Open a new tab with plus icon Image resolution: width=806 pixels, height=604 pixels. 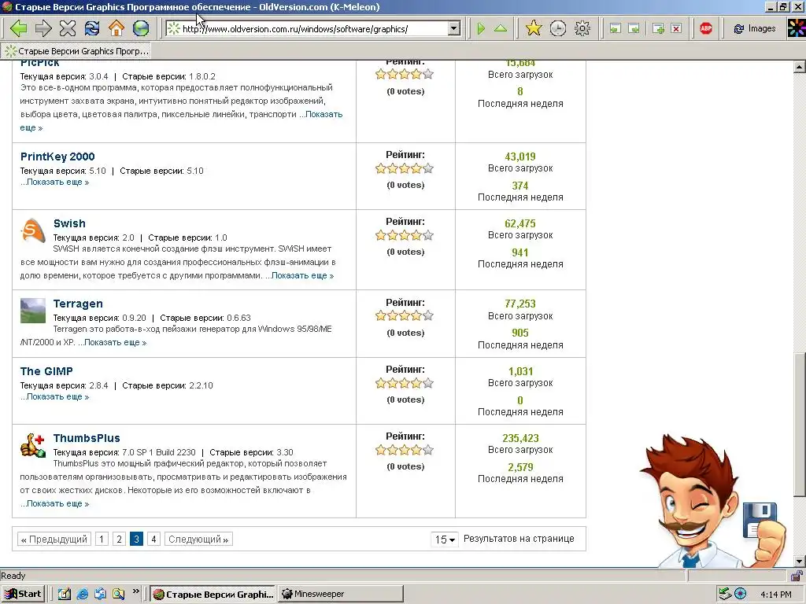[658, 29]
